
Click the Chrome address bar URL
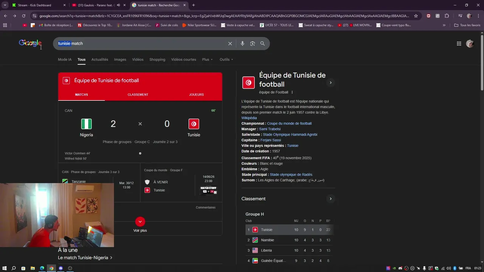pos(224,16)
